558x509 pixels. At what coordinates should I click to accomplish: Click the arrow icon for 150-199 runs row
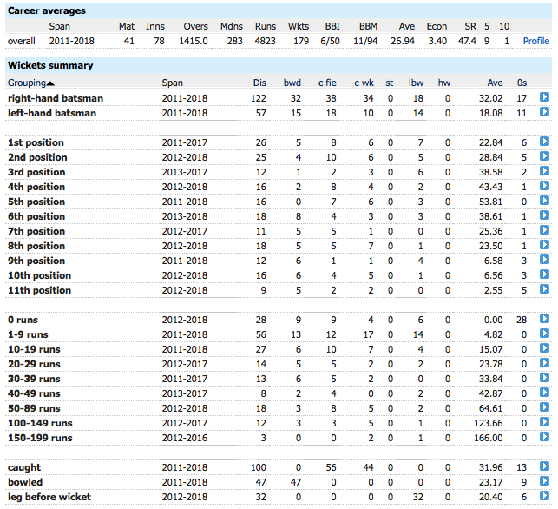click(x=544, y=438)
